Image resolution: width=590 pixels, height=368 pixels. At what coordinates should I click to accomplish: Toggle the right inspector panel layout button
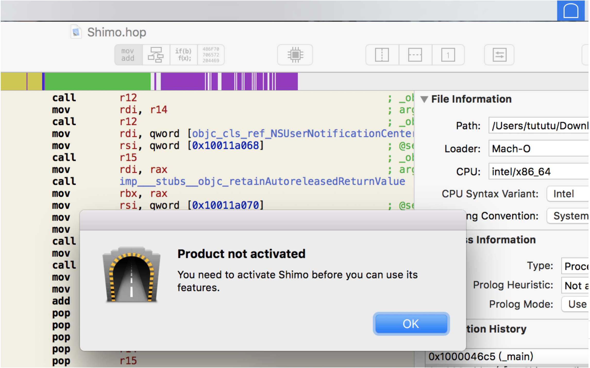tap(448, 55)
